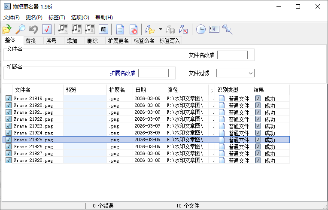Uncheck the Frame 21926.png row checkbox

coord(8,146)
